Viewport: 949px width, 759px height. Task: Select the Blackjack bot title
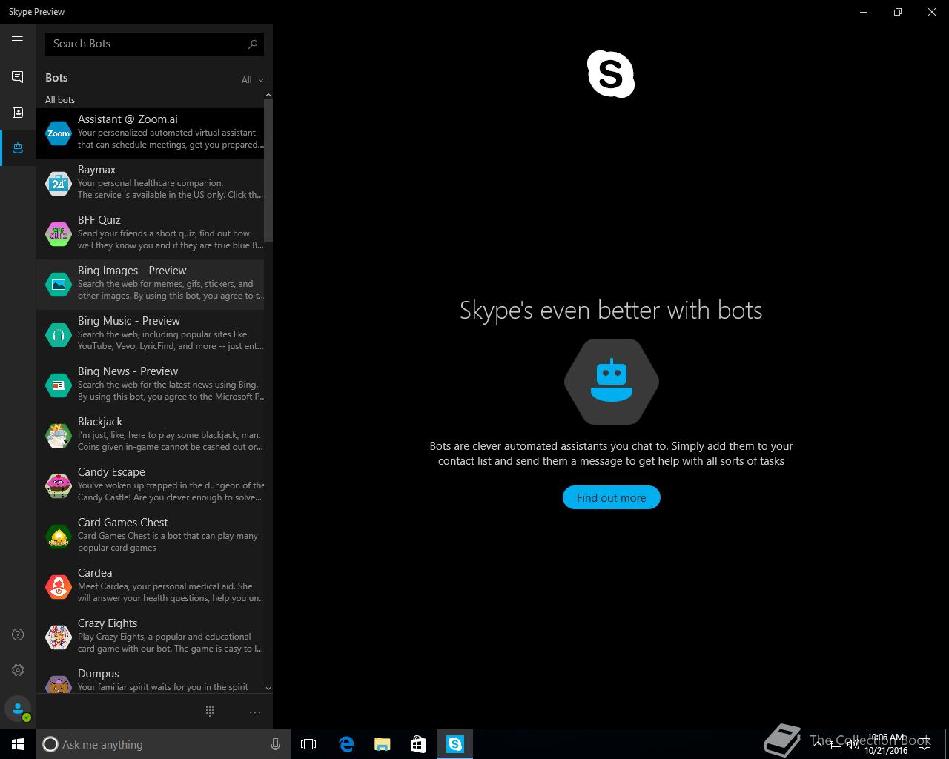point(100,422)
